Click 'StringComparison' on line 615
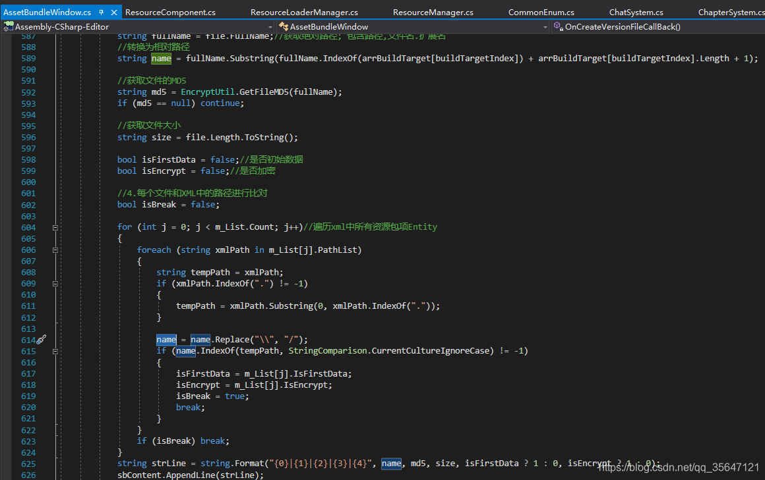Viewport: 765px width, 480px height. pos(327,351)
